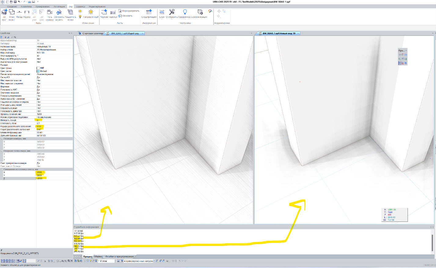
Task: Click the Обновить модель icon
Action: pos(59,12)
